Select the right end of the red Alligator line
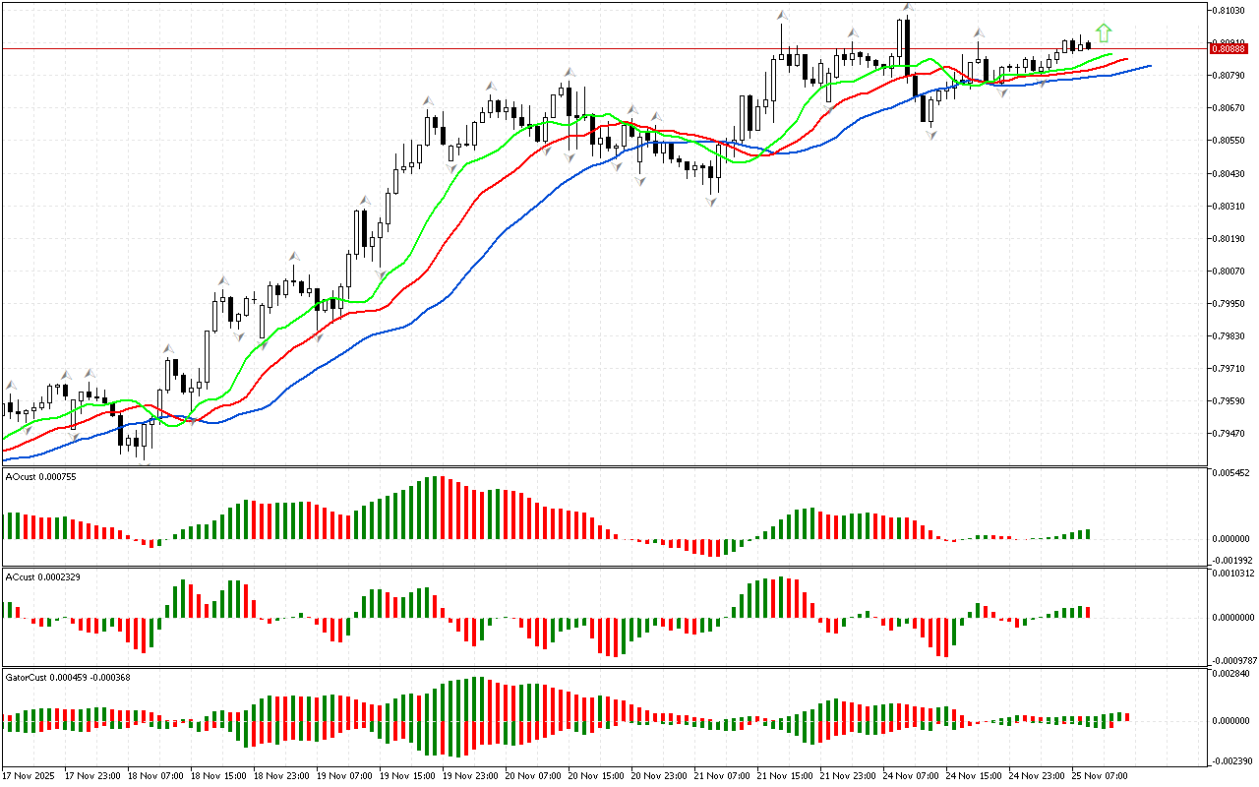The width and height of the screenshot is (1259, 787). point(1125,59)
